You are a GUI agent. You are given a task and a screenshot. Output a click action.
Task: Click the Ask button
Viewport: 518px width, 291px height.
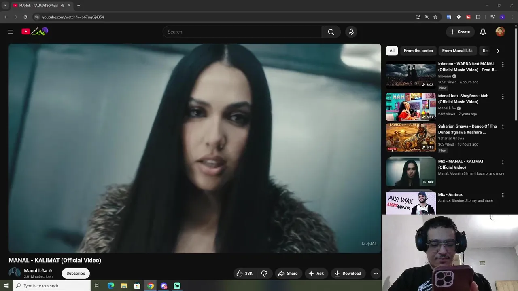coord(316,274)
